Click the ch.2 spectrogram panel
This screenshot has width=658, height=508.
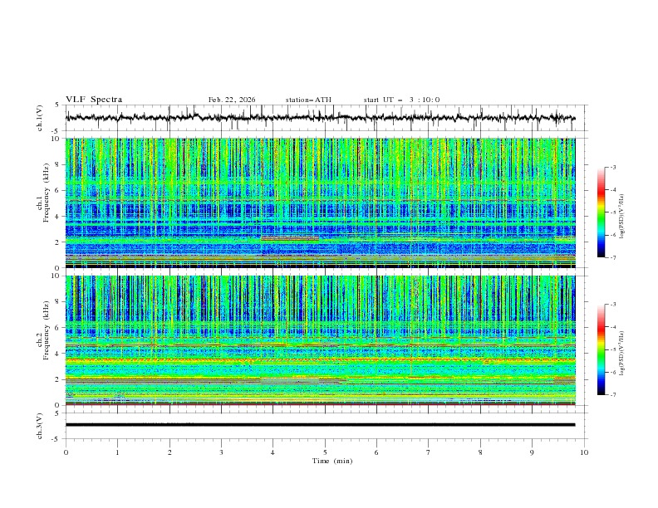[x=324, y=340]
